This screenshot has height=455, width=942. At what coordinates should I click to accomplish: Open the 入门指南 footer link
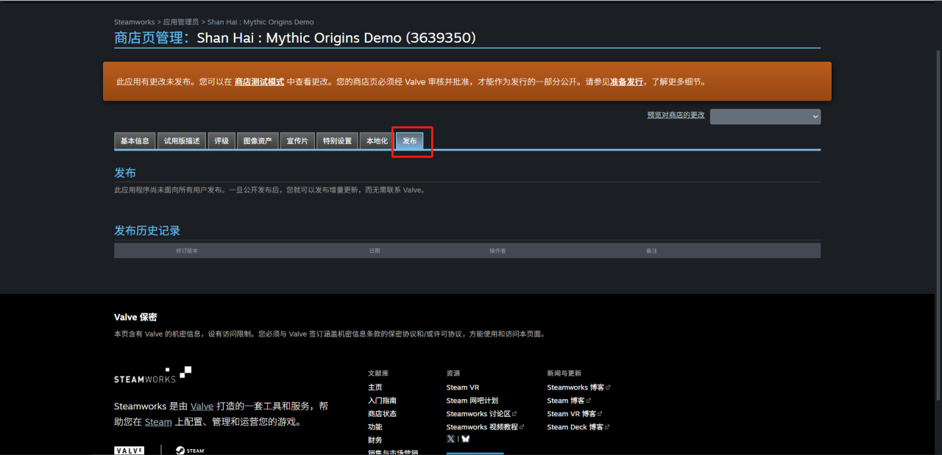coord(382,401)
